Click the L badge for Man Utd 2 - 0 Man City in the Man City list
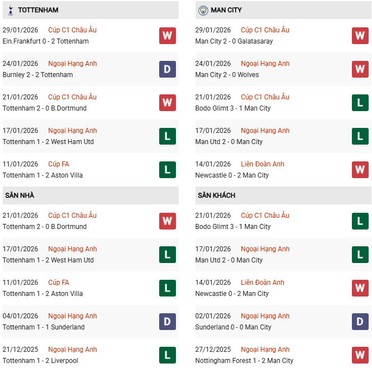Screen dimensions: 372x368 pyautogui.click(x=360, y=136)
